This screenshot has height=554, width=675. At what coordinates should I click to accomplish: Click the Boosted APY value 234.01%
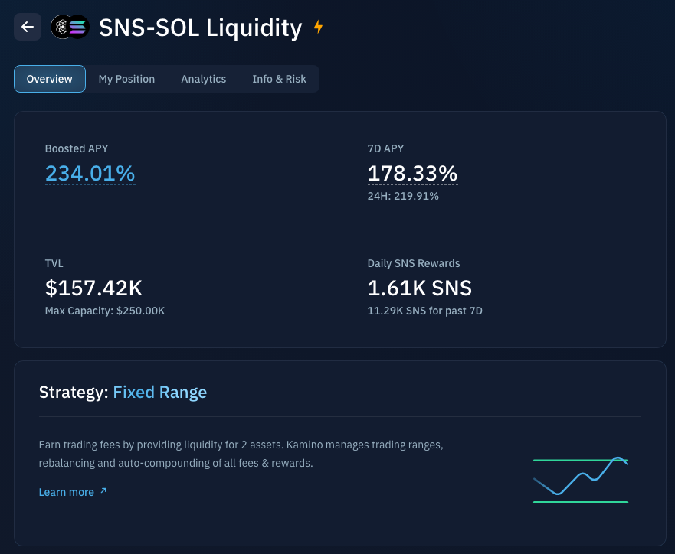coord(90,174)
